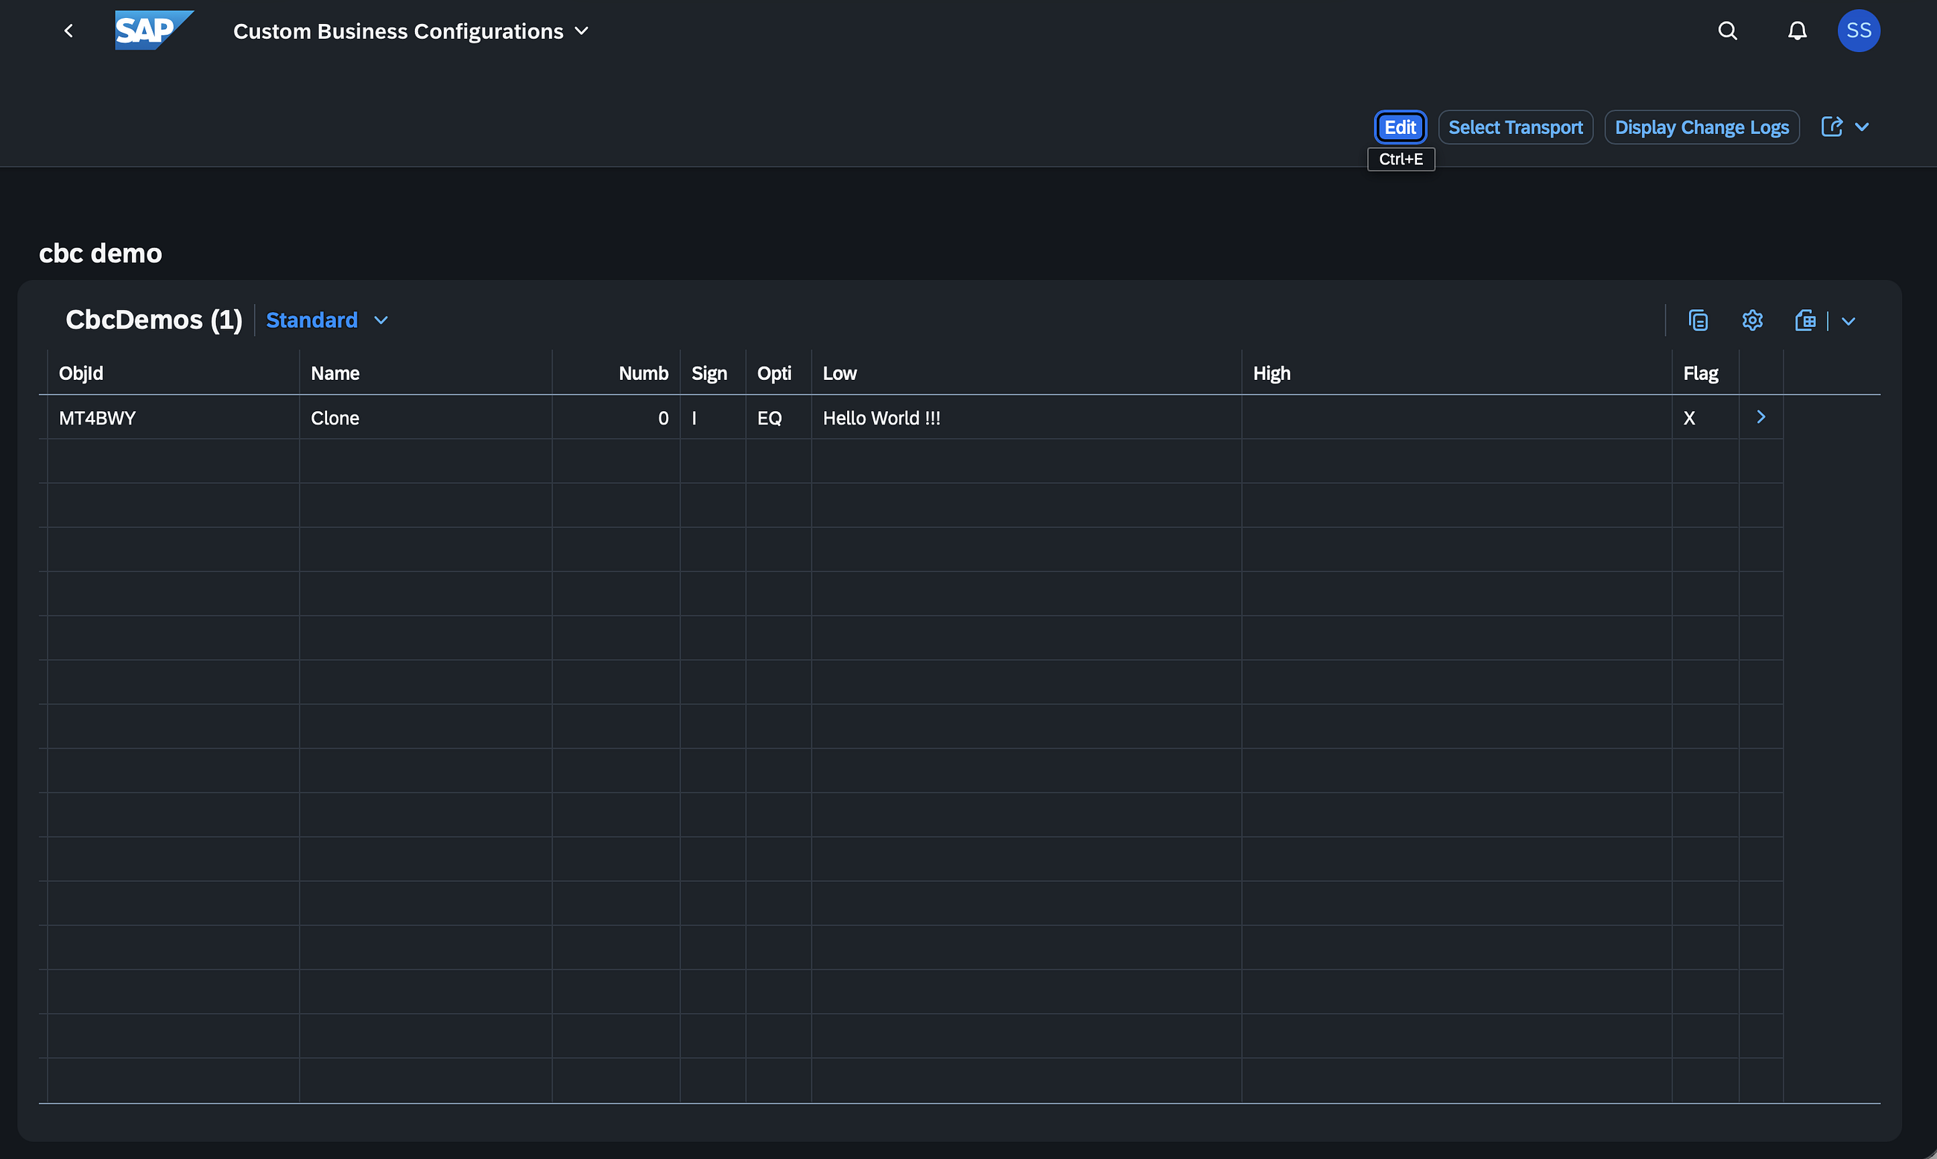Click the Edit button

[x=1400, y=127]
